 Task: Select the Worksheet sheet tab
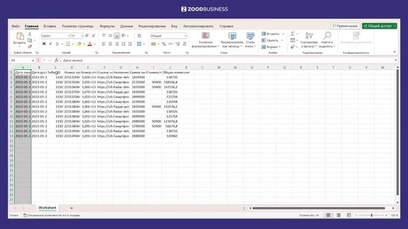tap(47, 208)
